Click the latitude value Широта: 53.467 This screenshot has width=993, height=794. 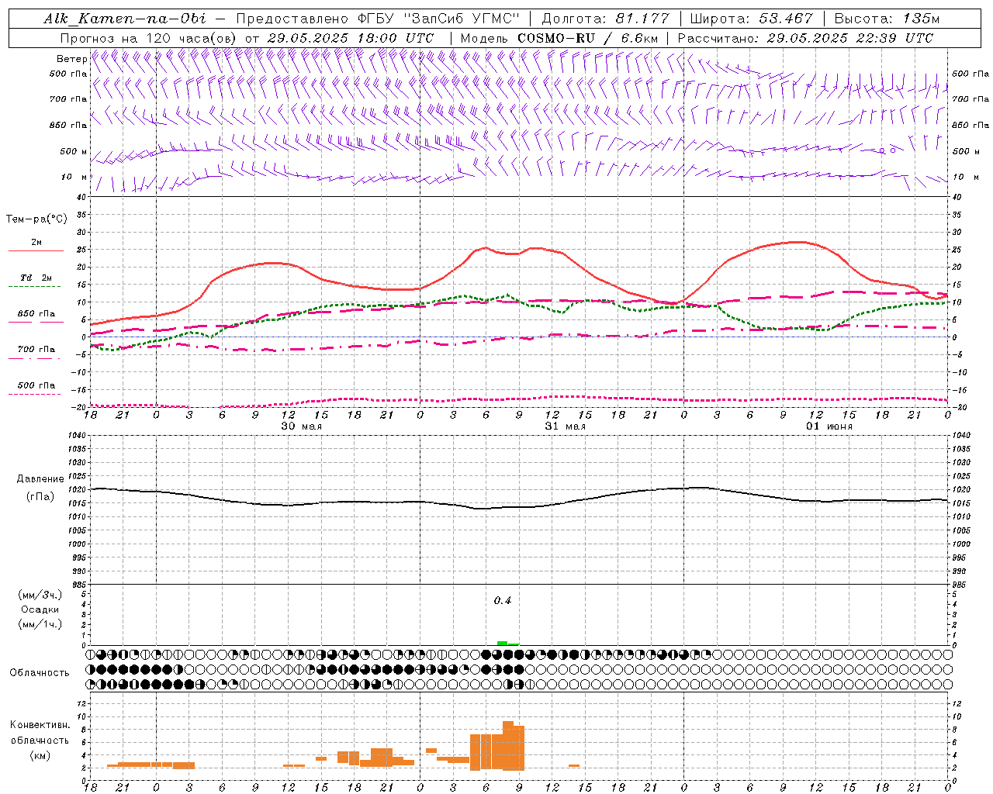pyautogui.click(x=751, y=19)
